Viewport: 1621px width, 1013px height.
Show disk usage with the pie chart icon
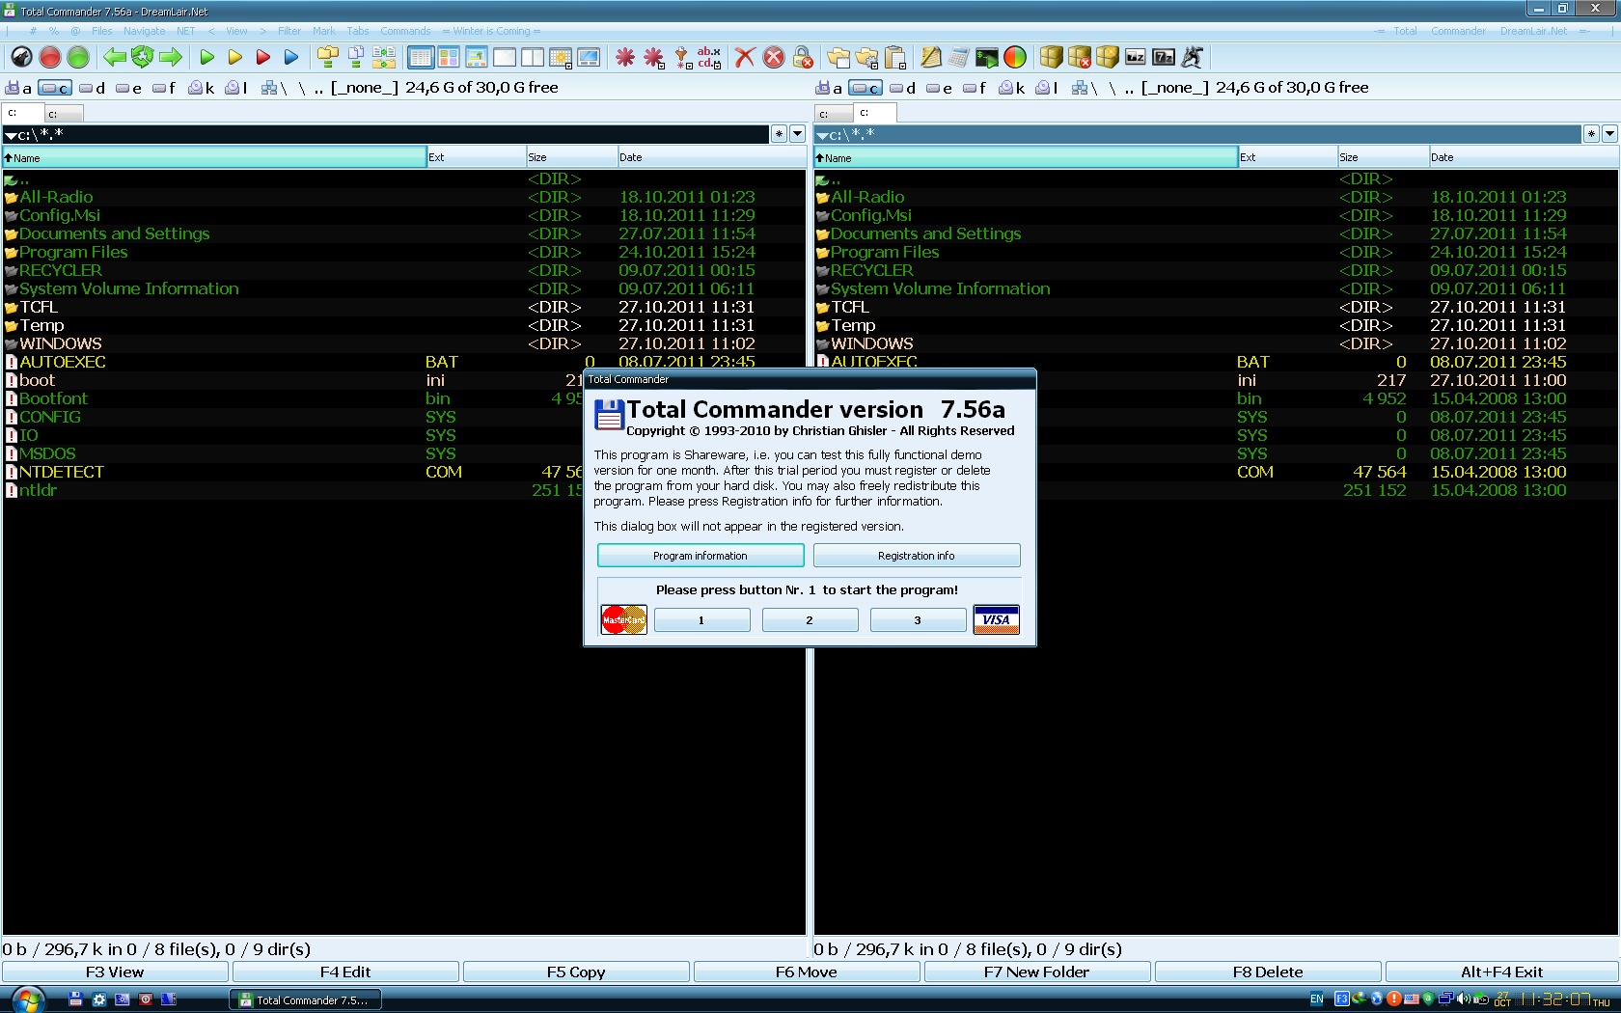coord(1015,57)
